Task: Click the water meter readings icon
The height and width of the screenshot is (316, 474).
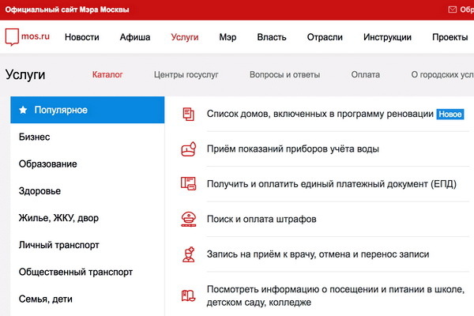Action: coord(189,149)
